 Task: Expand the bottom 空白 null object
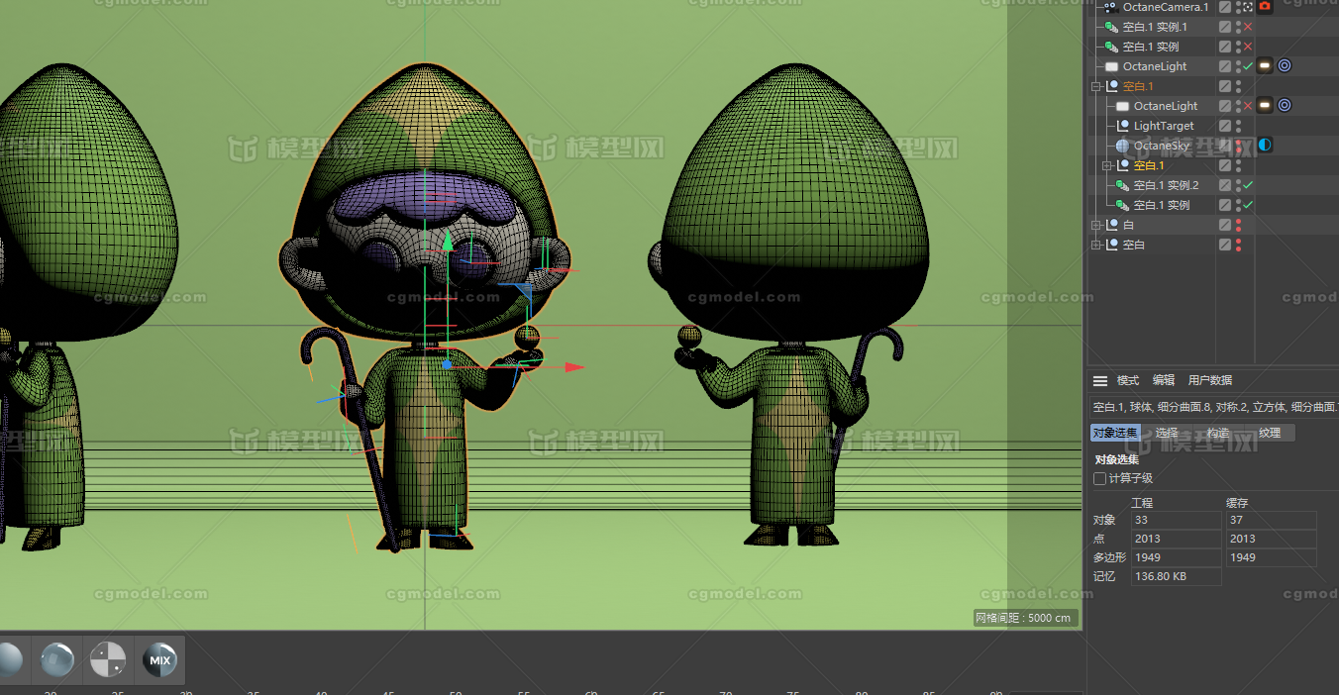(x=1096, y=246)
